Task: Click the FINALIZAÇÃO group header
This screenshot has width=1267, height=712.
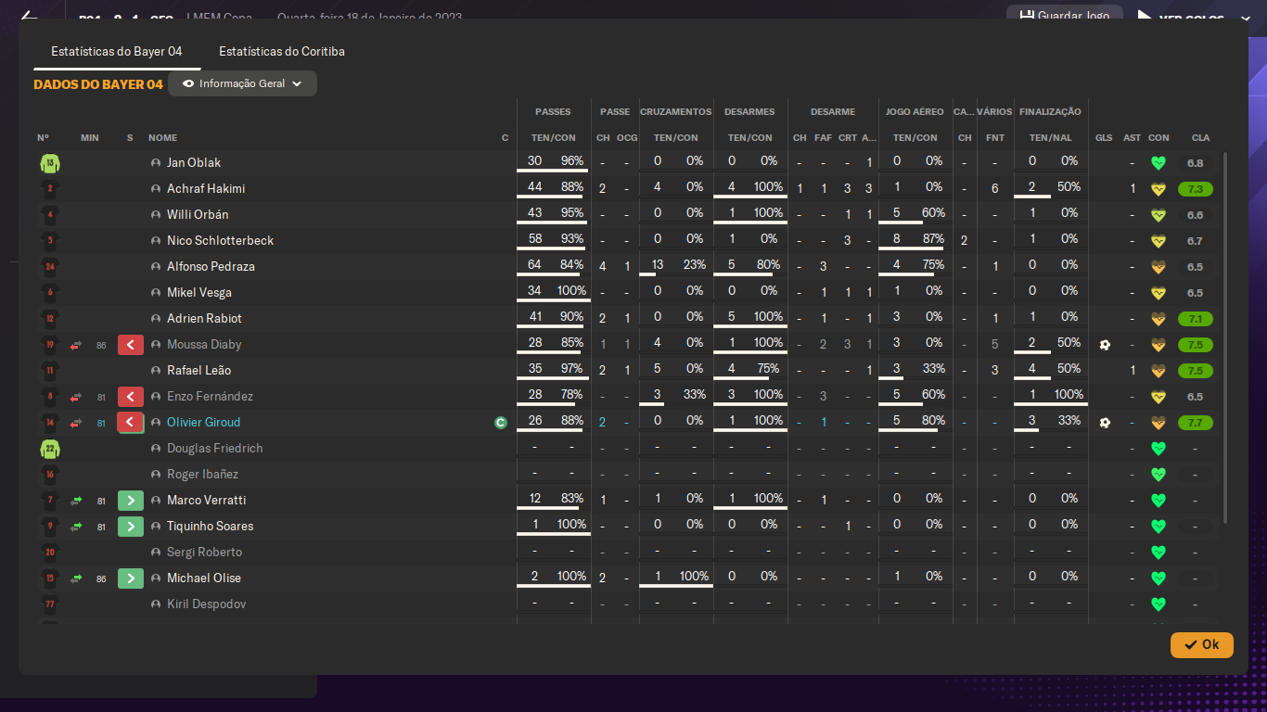Action: tap(1050, 111)
